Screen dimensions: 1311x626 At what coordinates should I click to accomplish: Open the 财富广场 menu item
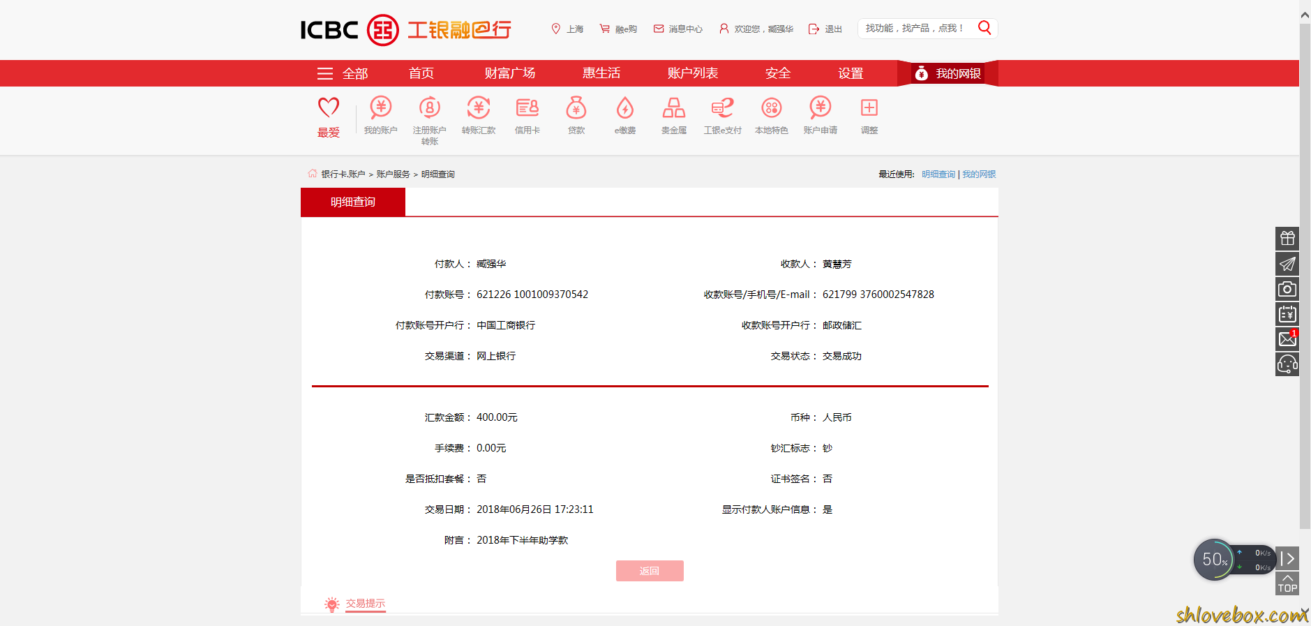[510, 73]
